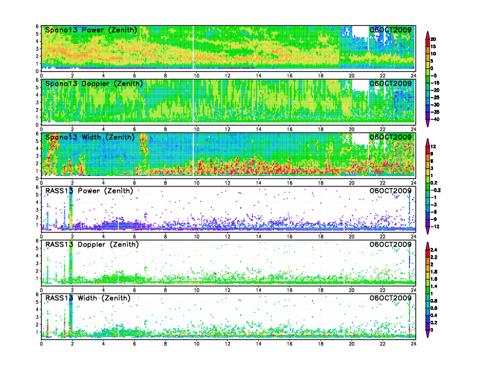The width and height of the screenshot is (477, 369).
Task: Click the 06OCT2009 date in RASS13 Power panel
Action: coord(391,191)
